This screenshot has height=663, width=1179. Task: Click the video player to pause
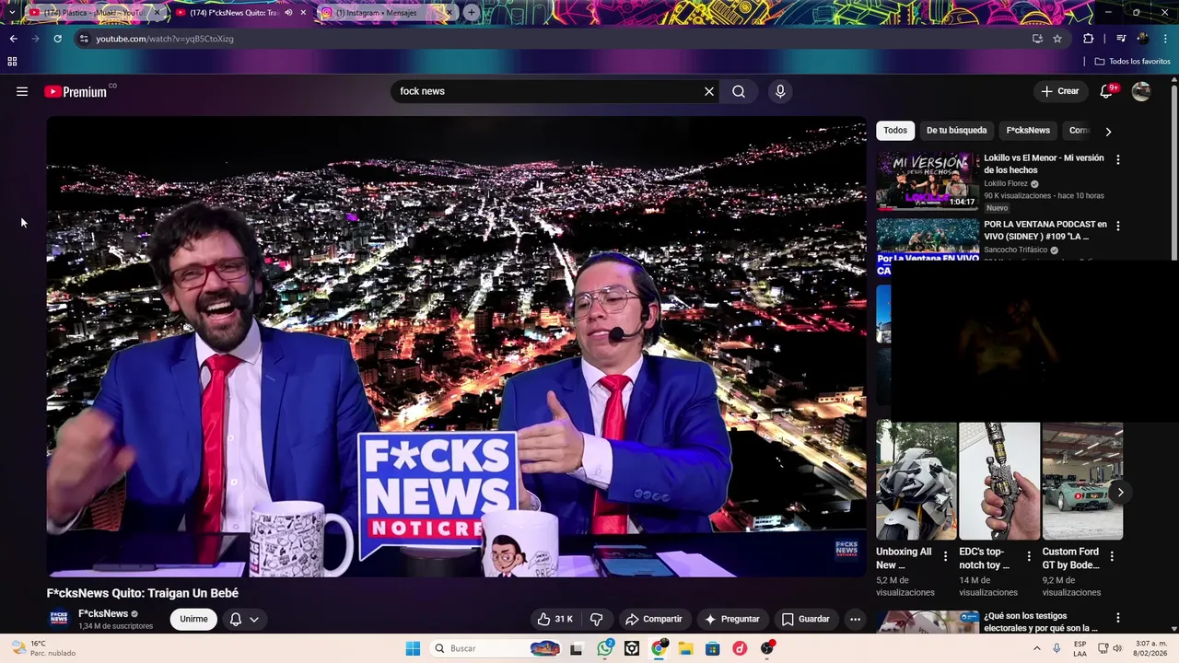[457, 347]
